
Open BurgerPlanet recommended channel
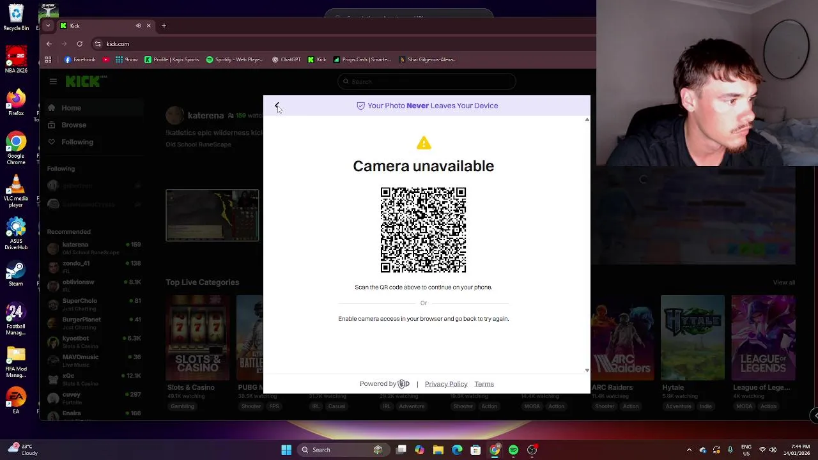tap(94, 323)
